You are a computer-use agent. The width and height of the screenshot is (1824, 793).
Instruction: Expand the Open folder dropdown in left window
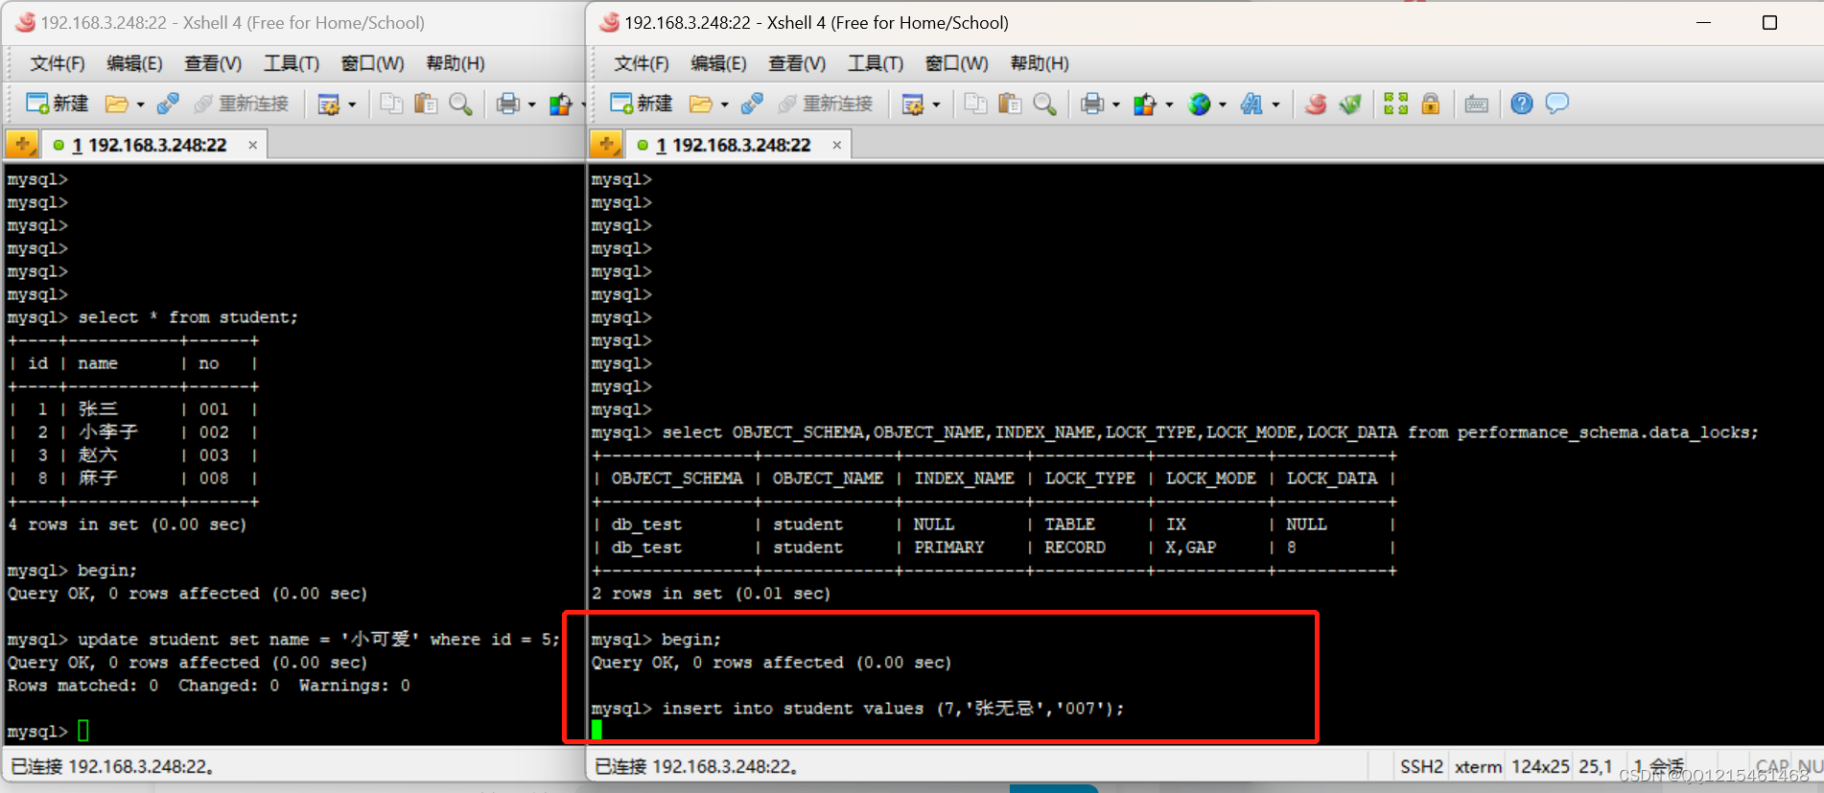(140, 105)
